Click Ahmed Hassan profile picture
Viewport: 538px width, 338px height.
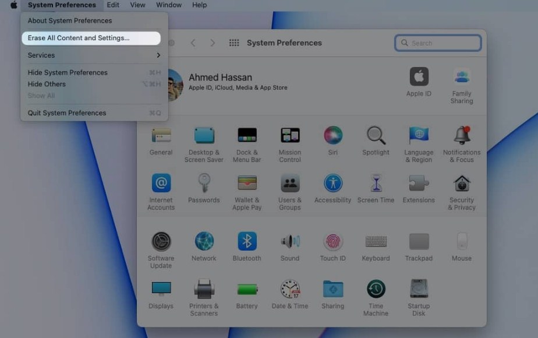(x=175, y=84)
